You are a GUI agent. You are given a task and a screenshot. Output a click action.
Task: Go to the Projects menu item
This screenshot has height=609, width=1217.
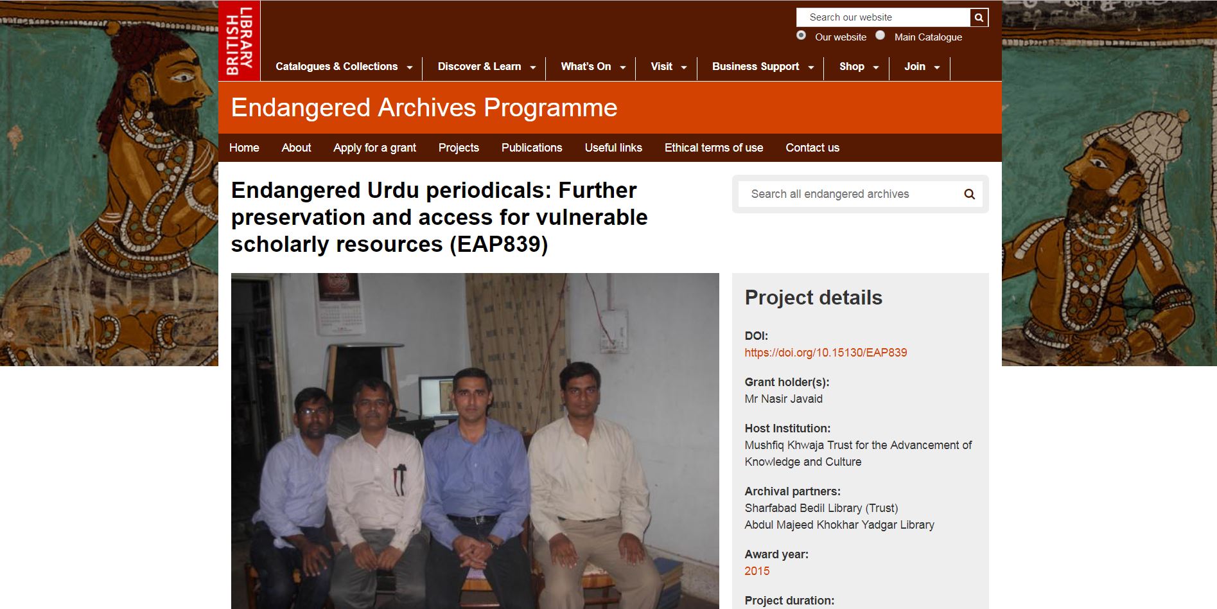point(459,148)
